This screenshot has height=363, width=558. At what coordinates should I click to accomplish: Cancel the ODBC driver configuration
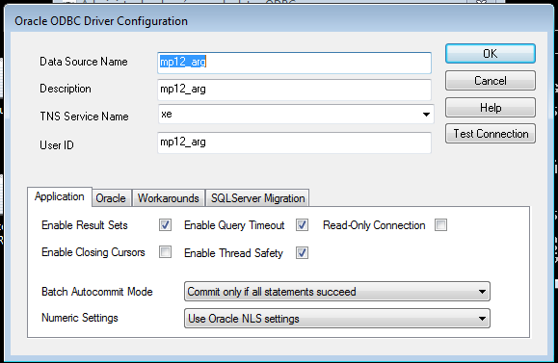[490, 81]
